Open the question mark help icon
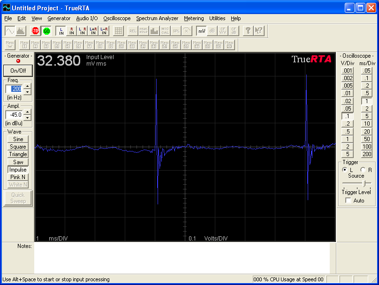379x285 pixels. (x=248, y=31)
